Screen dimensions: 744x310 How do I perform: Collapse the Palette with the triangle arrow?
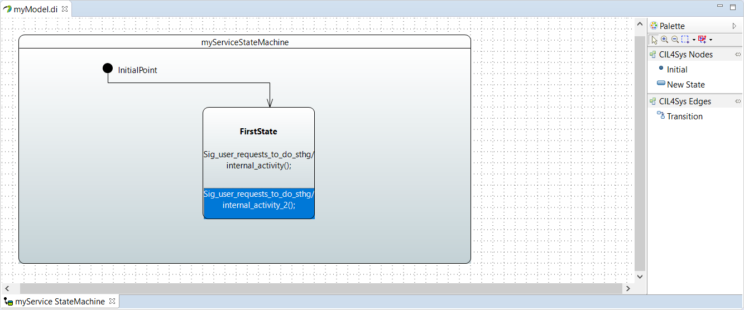[x=735, y=26]
